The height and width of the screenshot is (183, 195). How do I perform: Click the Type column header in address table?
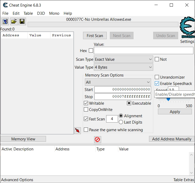[107, 149]
